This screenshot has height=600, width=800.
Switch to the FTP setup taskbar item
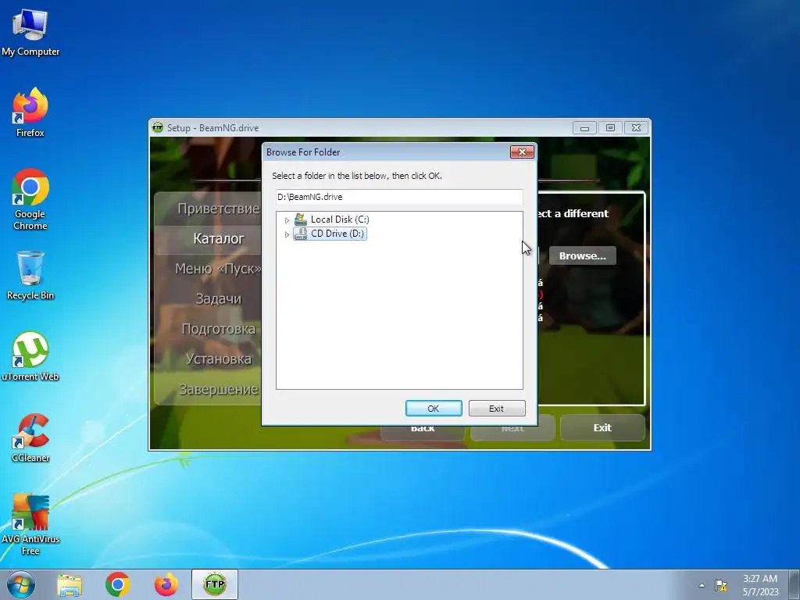pyautogui.click(x=215, y=584)
